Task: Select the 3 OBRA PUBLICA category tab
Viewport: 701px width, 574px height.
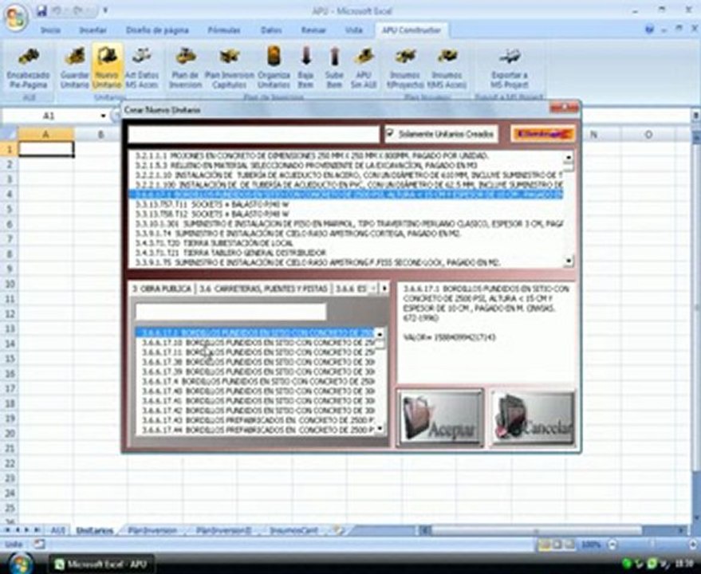Action: 162,289
